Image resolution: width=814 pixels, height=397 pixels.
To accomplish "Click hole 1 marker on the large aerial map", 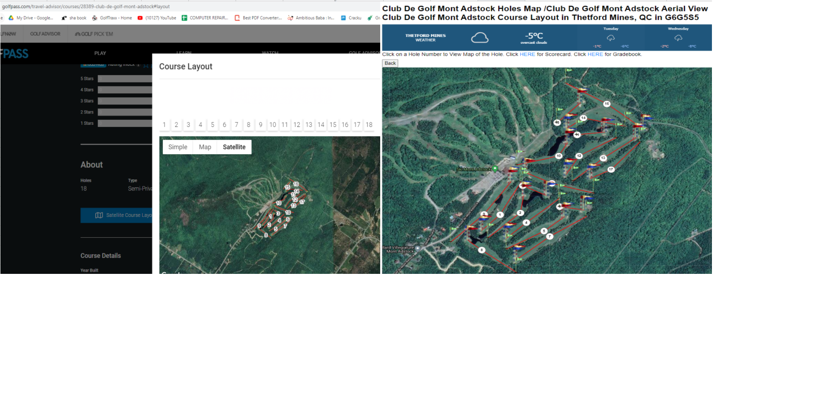I will coord(500,215).
